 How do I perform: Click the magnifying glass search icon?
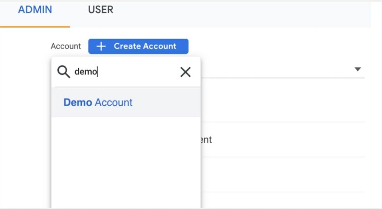(64, 72)
